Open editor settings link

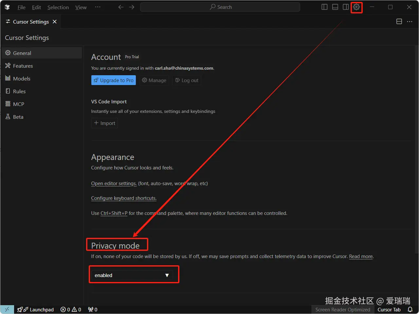click(x=114, y=183)
